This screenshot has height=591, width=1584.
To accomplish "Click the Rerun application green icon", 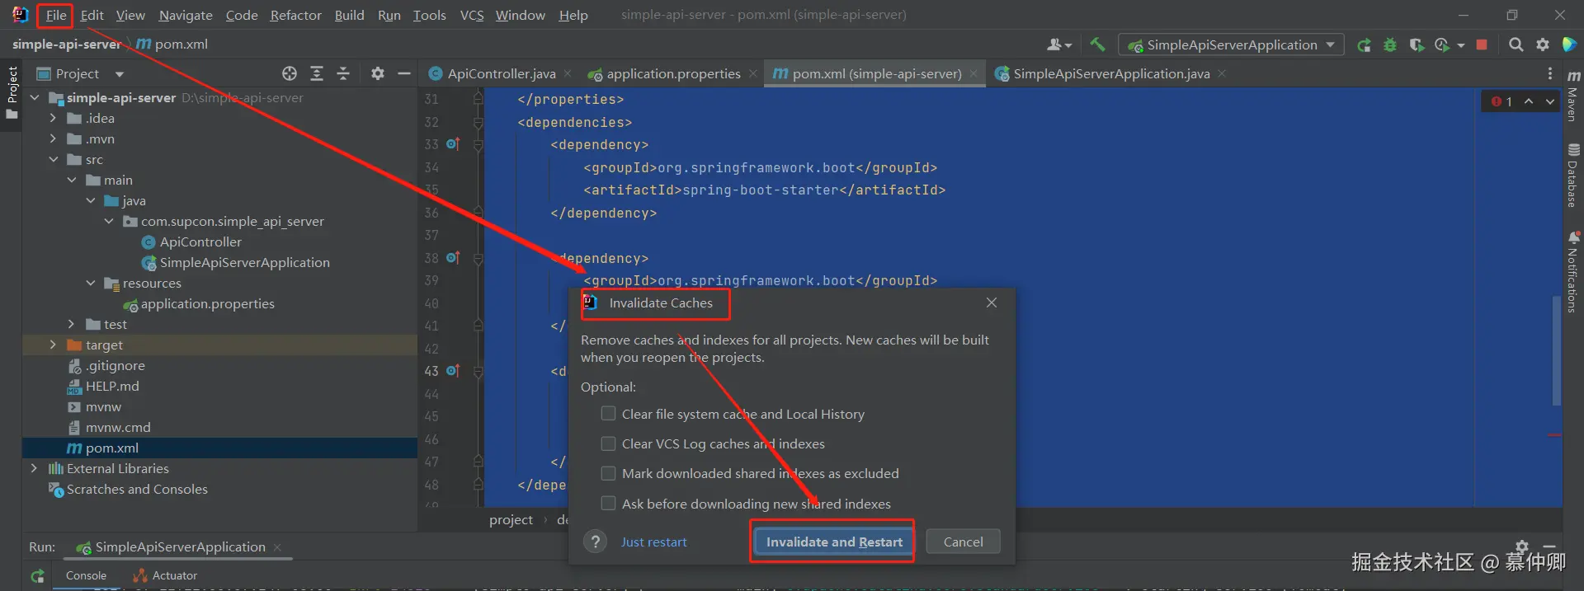I will 1365,45.
